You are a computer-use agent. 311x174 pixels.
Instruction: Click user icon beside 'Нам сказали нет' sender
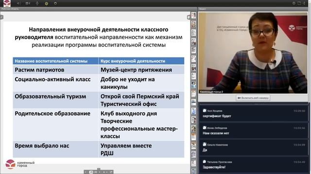(205, 128)
